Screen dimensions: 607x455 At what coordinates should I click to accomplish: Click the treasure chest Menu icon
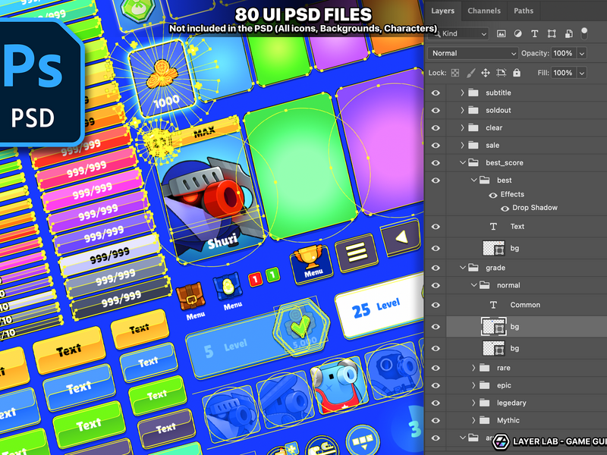click(190, 297)
